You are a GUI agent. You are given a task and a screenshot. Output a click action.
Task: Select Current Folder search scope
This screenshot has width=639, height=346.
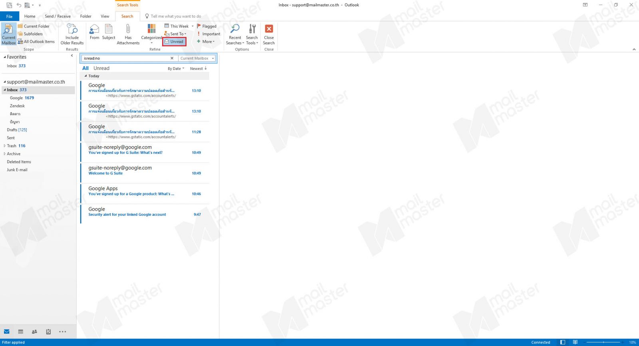34,26
